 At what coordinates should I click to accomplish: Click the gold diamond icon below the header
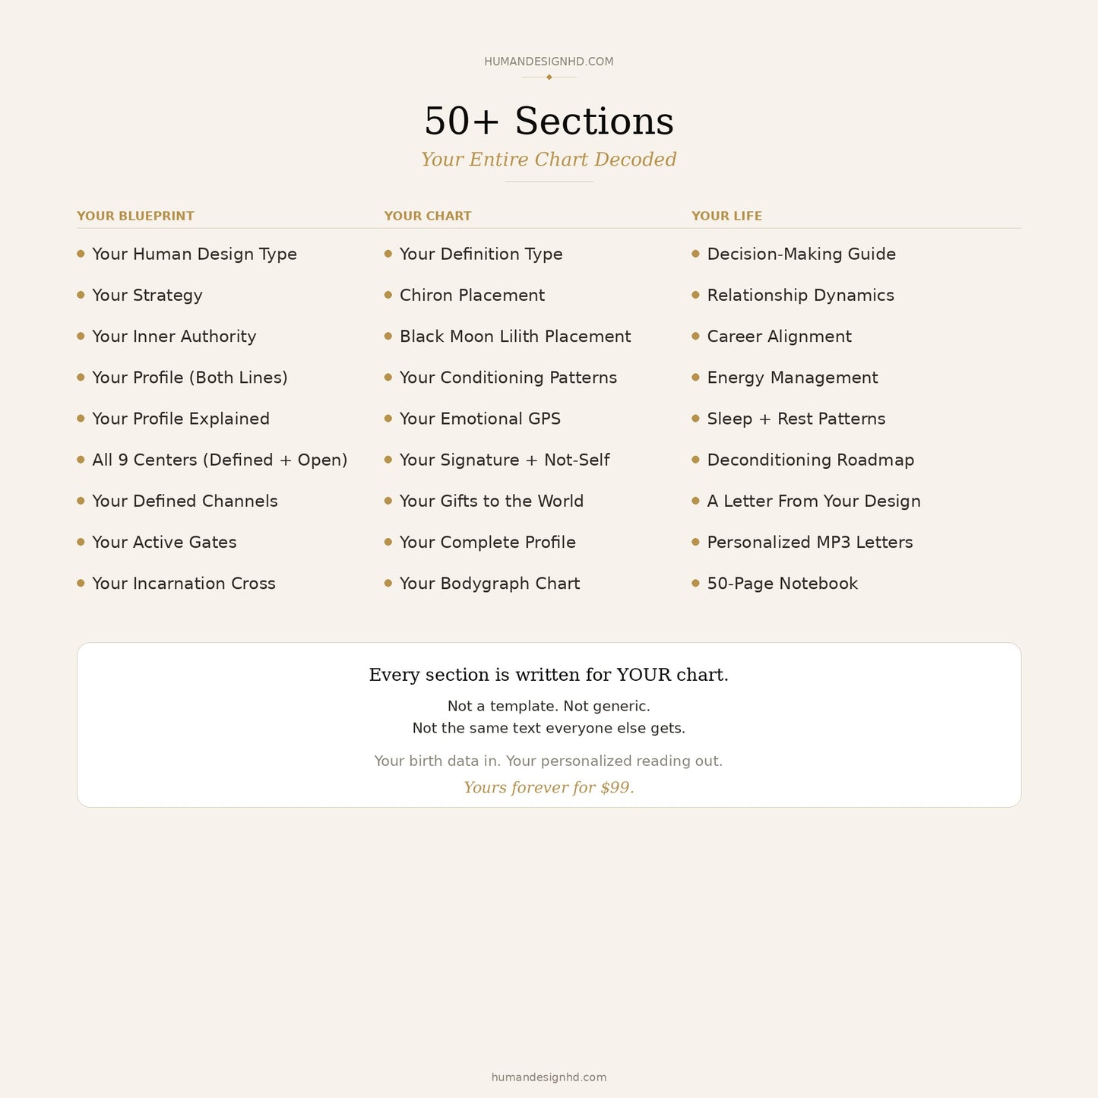point(549,77)
